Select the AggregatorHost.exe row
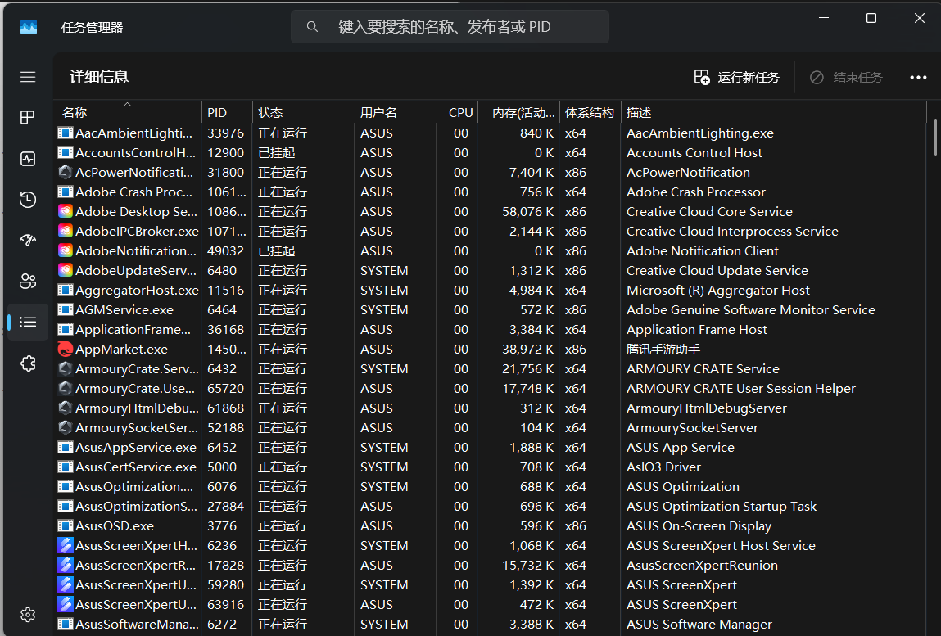 coord(491,290)
